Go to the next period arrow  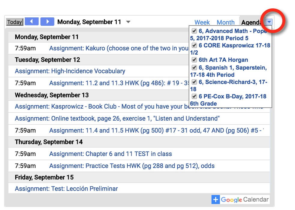coord(47,22)
